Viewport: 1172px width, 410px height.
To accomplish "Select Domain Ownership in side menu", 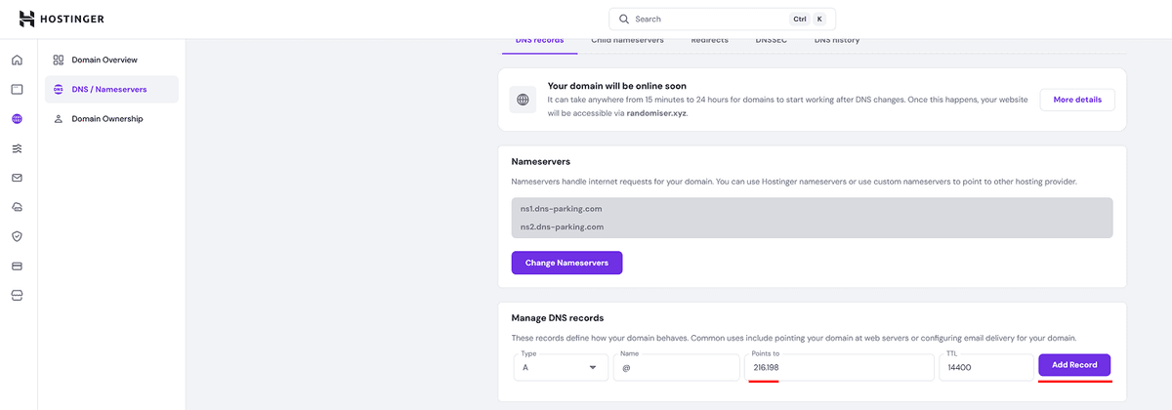I will [x=106, y=119].
